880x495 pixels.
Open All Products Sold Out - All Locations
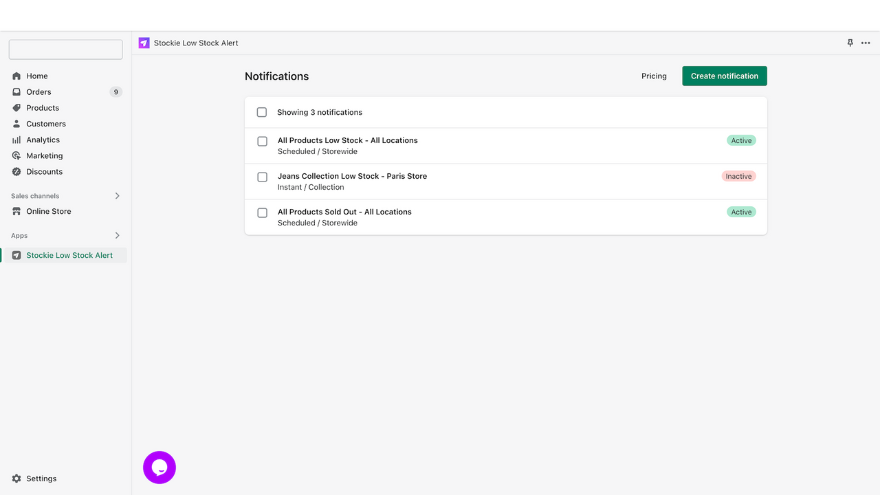click(x=344, y=212)
